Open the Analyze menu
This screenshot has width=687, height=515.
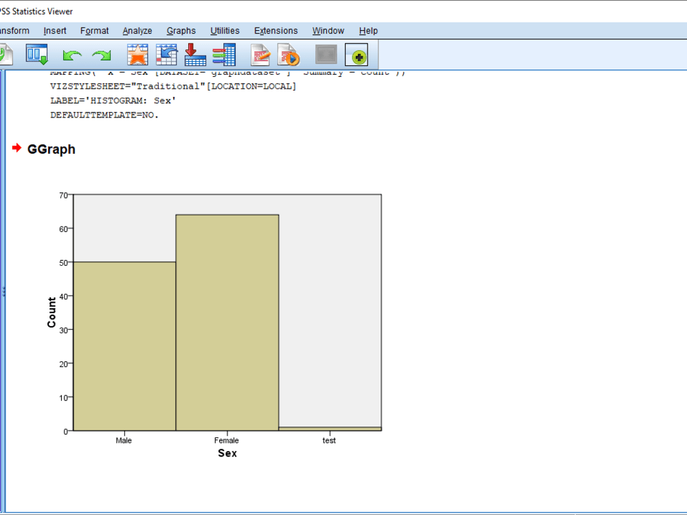click(137, 30)
